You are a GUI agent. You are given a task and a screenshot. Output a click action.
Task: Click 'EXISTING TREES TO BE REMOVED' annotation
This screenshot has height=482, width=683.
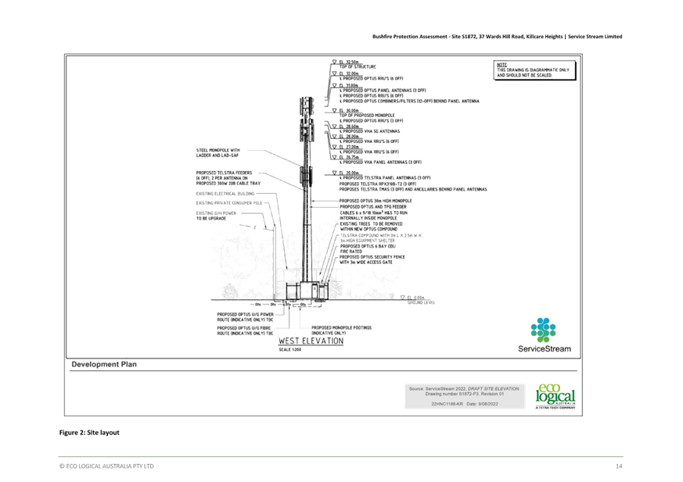pyautogui.click(x=371, y=227)
